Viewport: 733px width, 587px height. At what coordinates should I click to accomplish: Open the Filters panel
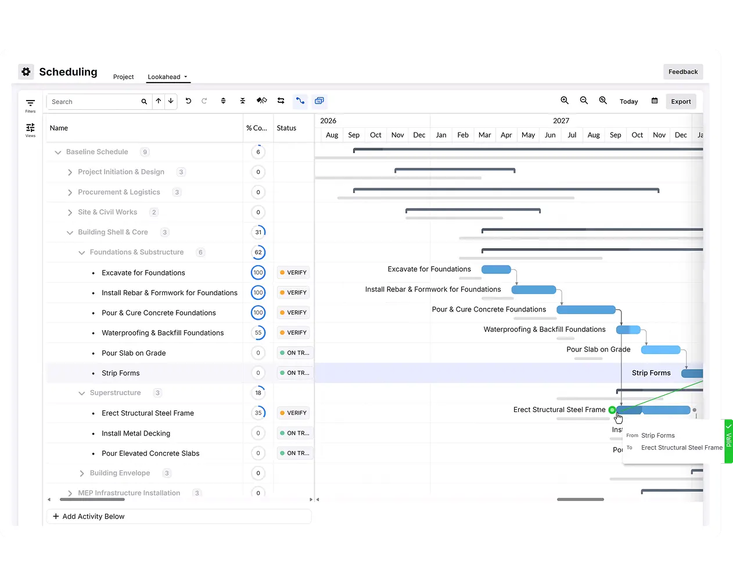click(30, 105)
